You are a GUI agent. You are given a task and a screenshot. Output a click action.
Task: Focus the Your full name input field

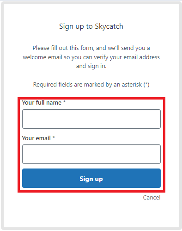click(x=91, y=119)
